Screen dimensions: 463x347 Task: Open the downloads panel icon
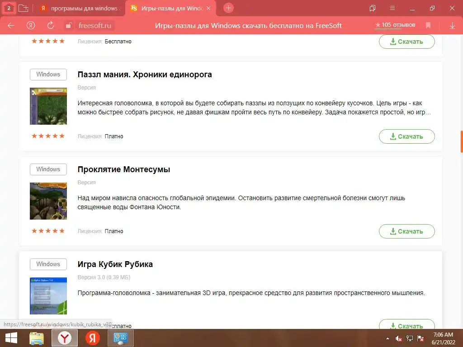(x=452, y=26)
